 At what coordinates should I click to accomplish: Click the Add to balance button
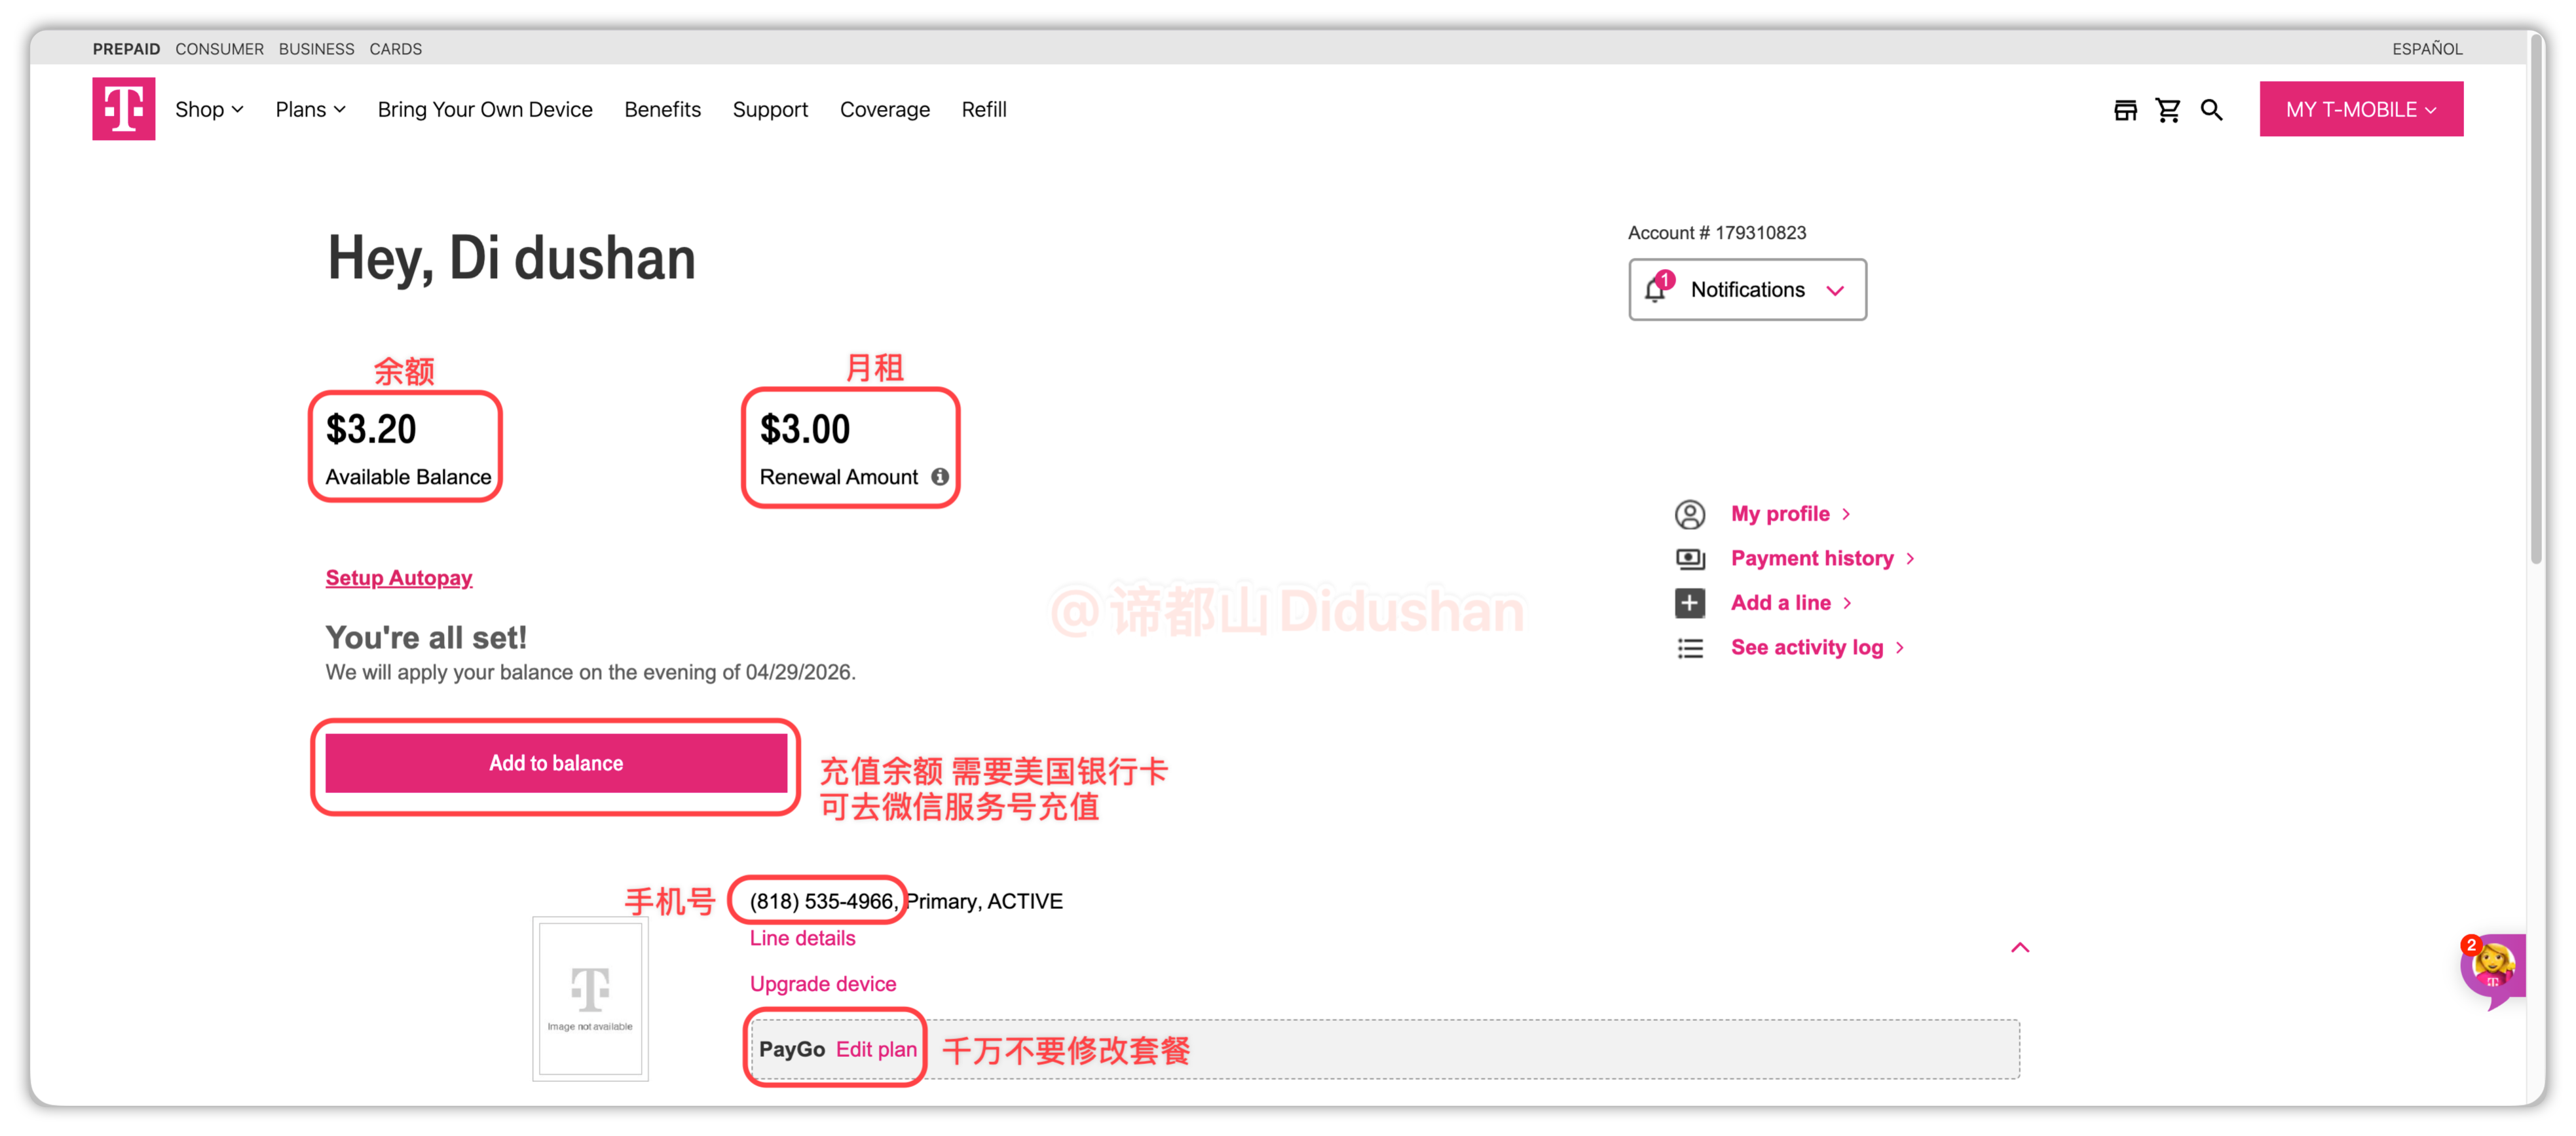tap(556, 763)
